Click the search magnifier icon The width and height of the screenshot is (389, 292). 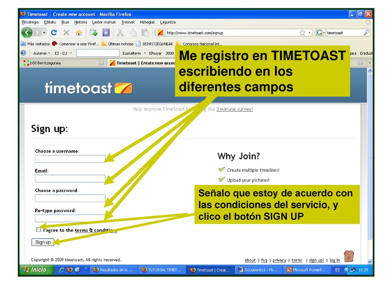[x=366, y=33]
